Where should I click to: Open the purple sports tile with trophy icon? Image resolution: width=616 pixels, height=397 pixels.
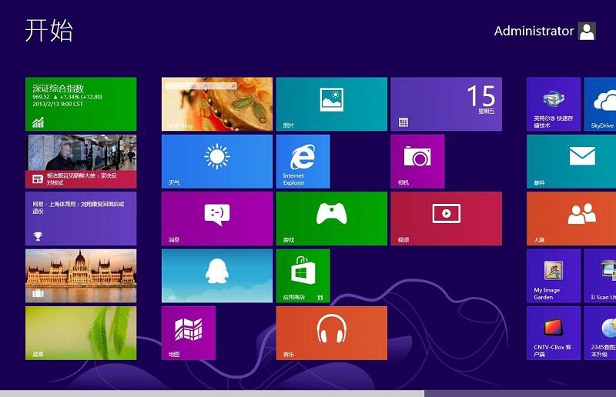coord(81,219)
